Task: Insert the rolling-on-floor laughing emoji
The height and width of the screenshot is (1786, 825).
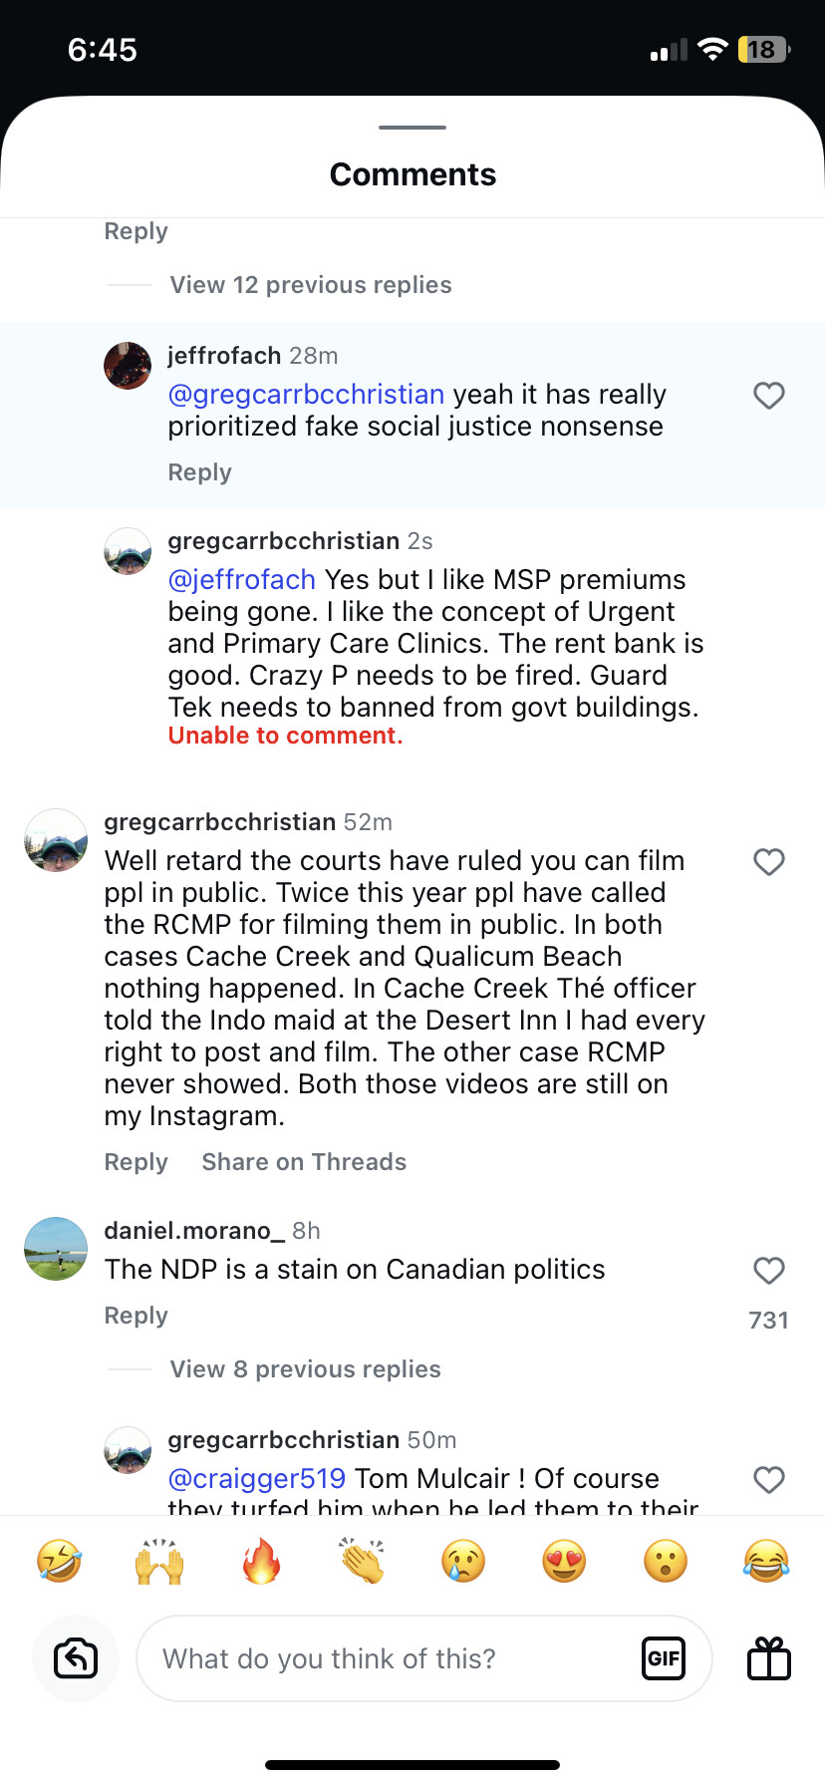Action: tap(59, 1561)
